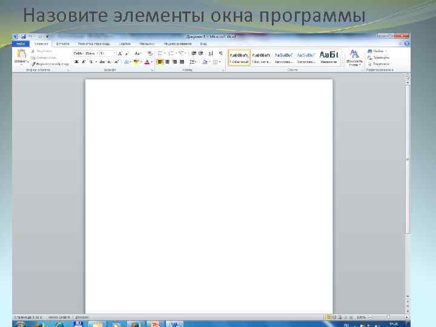Expand the Styles gallery More arrow

click(343, 64)
